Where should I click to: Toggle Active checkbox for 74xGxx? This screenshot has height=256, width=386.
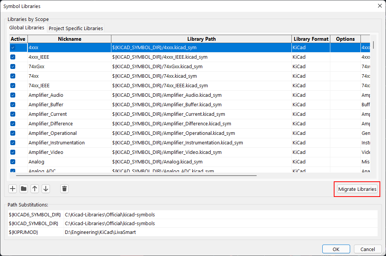[x=13, y=67]
